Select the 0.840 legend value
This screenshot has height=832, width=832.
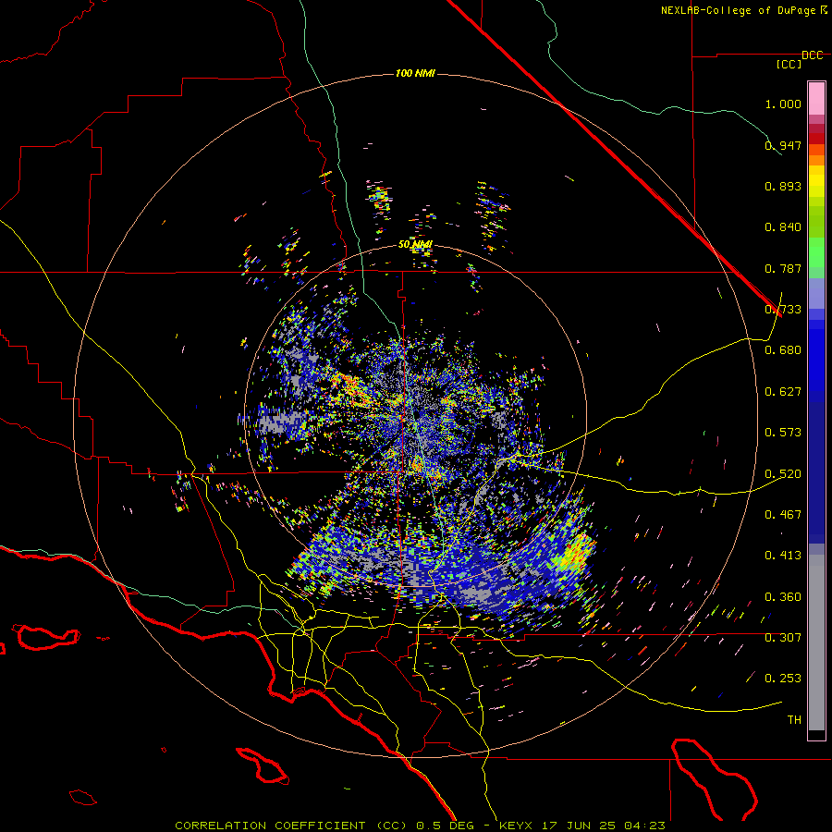click(783, 227)
